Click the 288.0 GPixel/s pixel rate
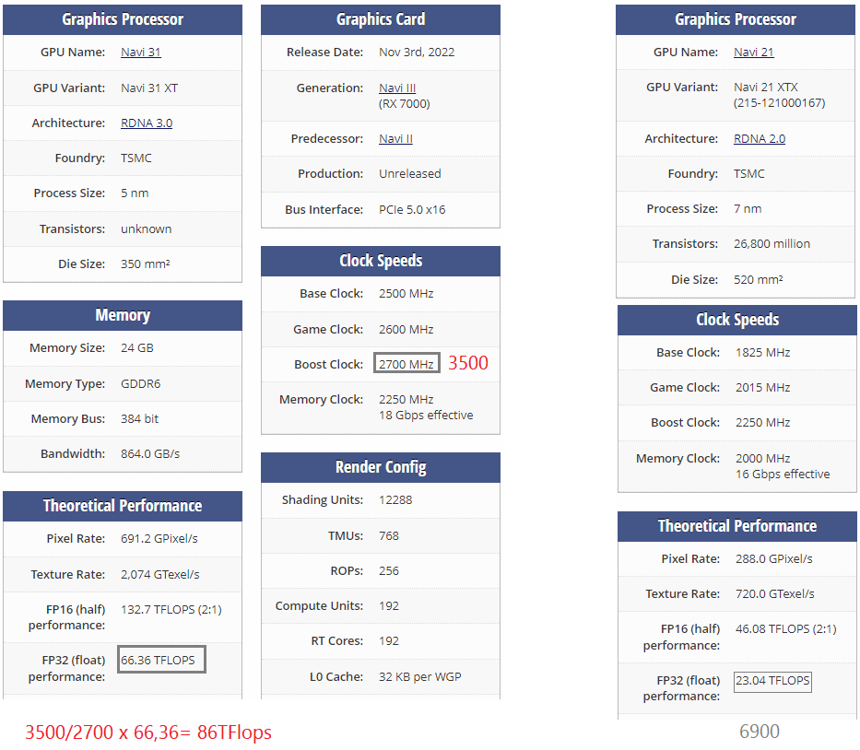The height and width of the screenshot is (750, 860). tap(774, 558)
